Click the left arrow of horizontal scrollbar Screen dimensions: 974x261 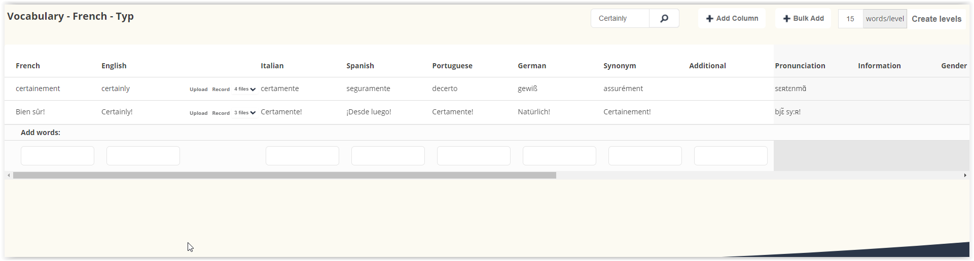point(9,175)
